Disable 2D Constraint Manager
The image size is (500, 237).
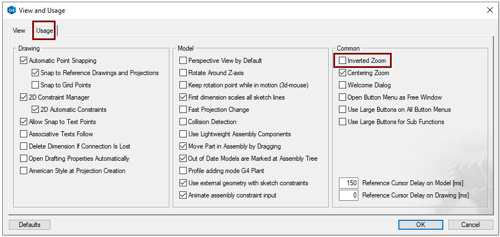click(x=24, y=97)
